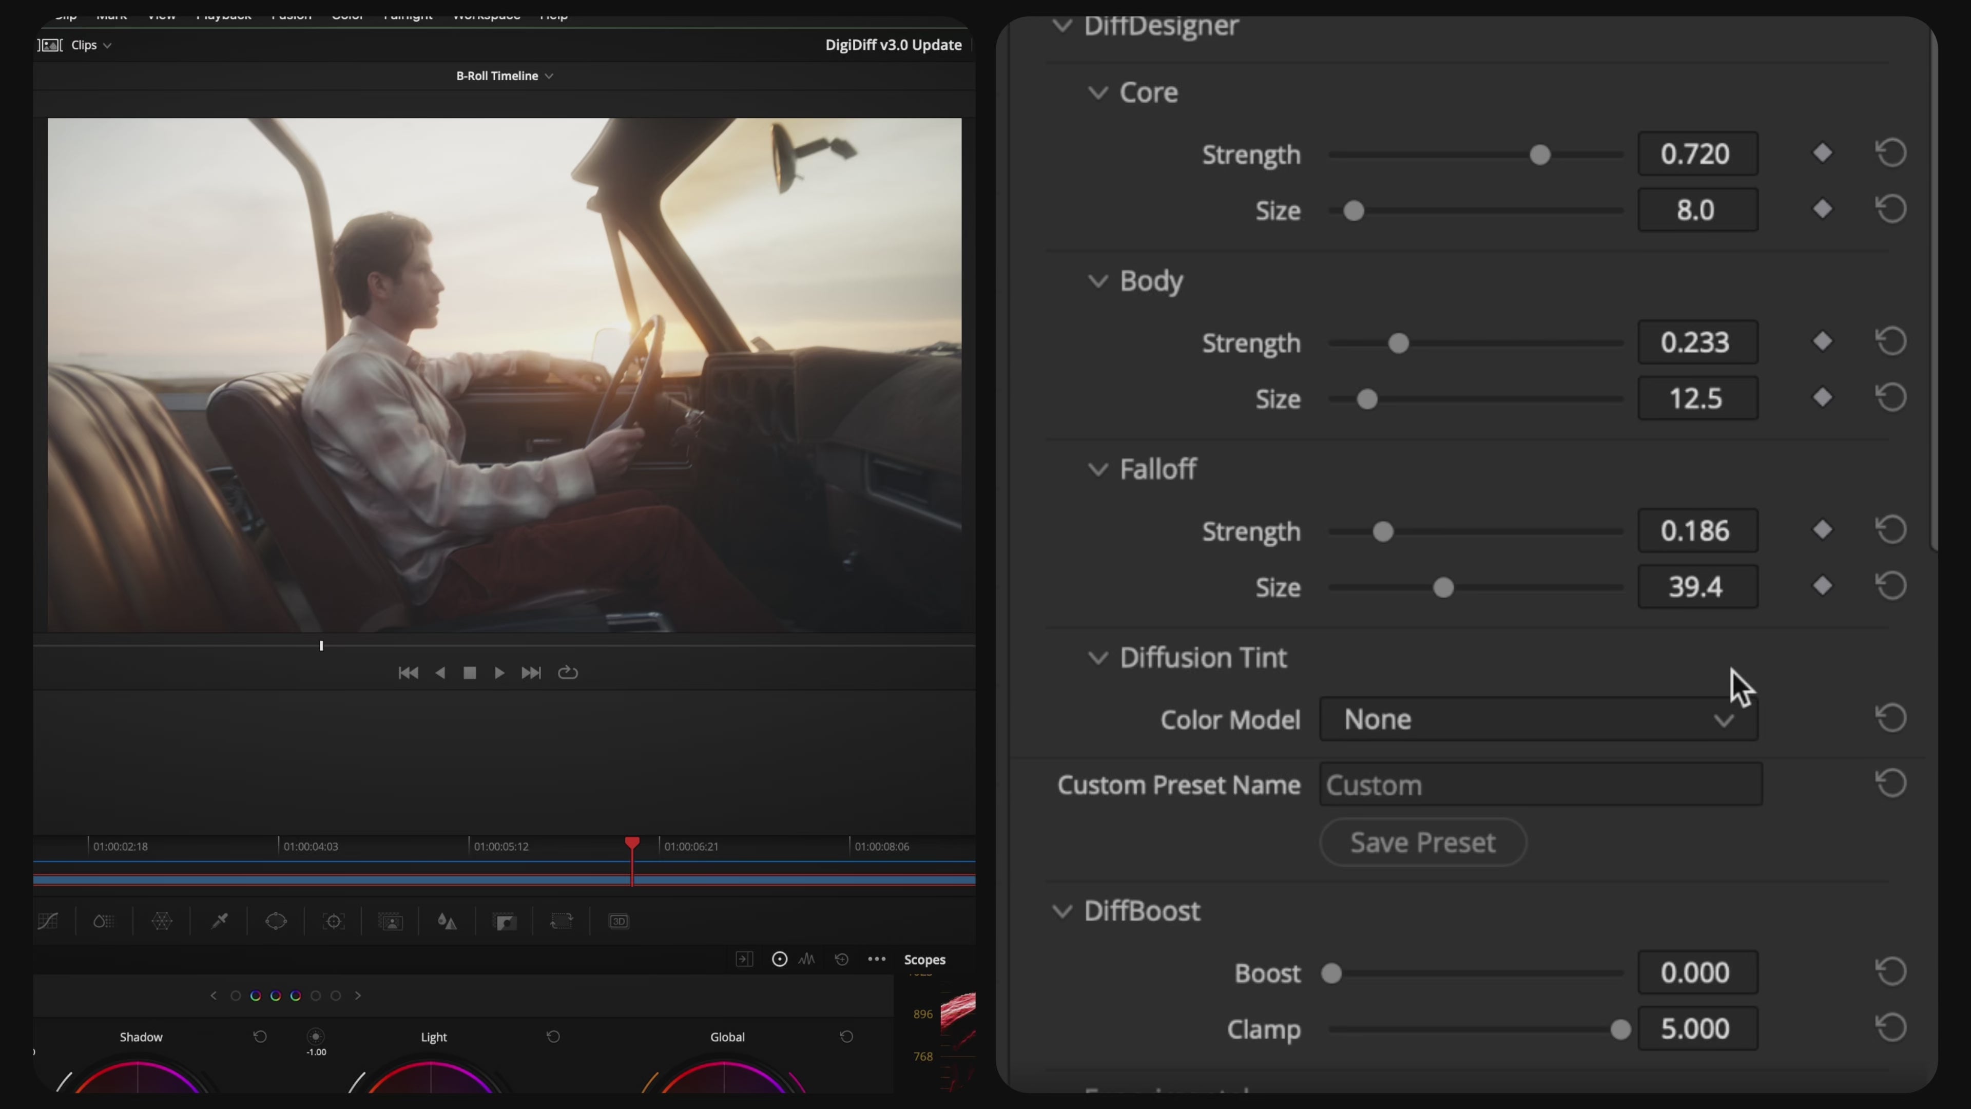
Task: Open the Color Model dropdown
Action: 1538,719
